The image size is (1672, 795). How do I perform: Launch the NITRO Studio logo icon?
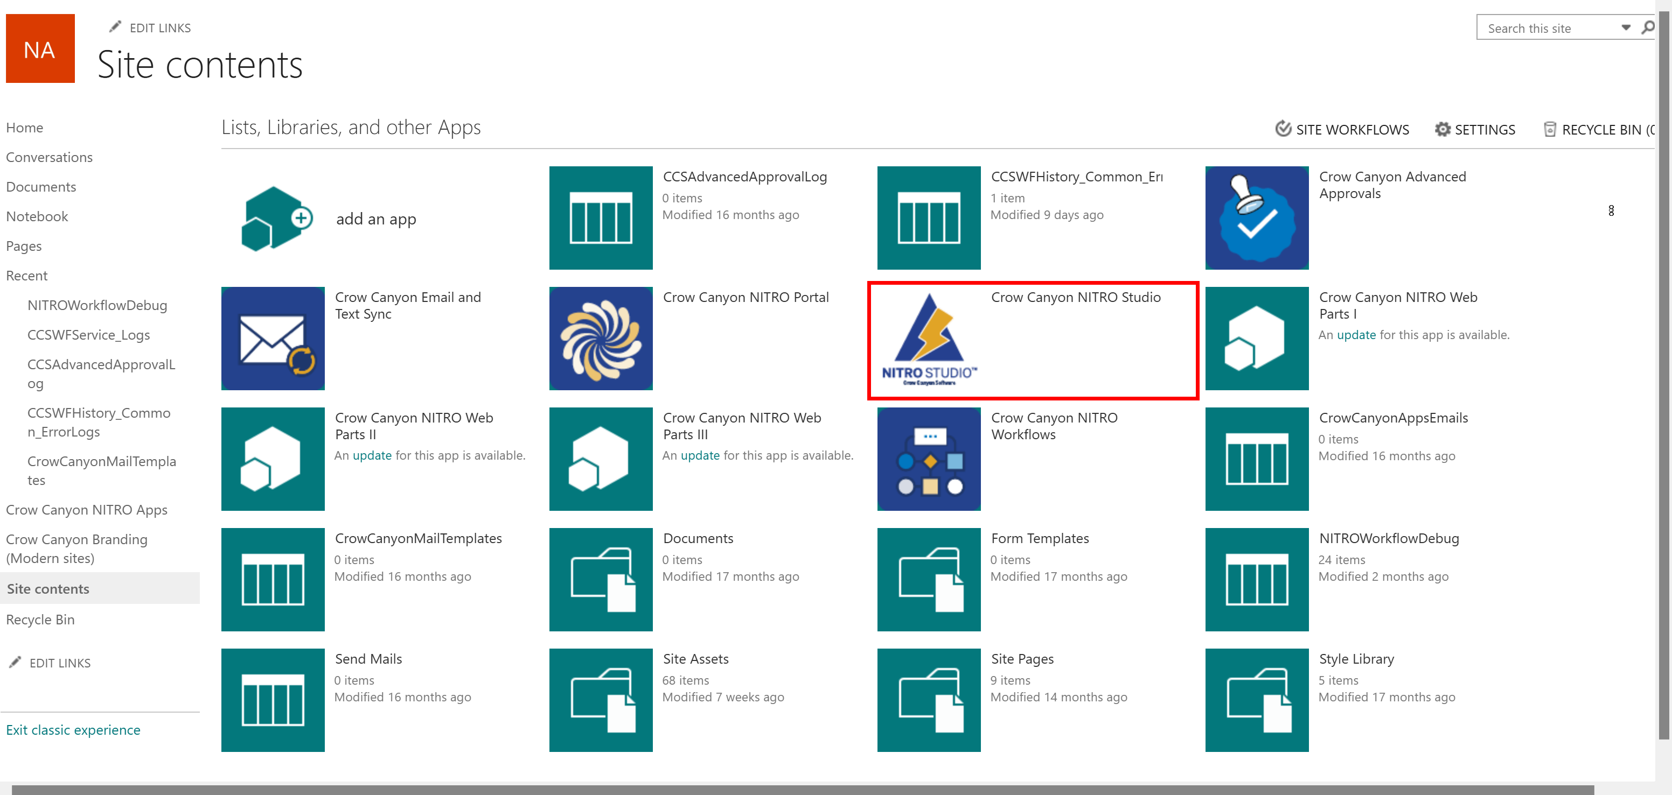point(929,339)
